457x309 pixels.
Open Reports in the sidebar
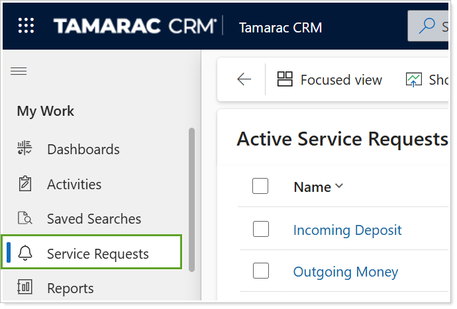click(70, 288)
